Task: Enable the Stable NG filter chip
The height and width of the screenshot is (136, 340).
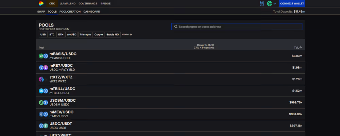Action: pyautogui.click(x=113, y=35)
